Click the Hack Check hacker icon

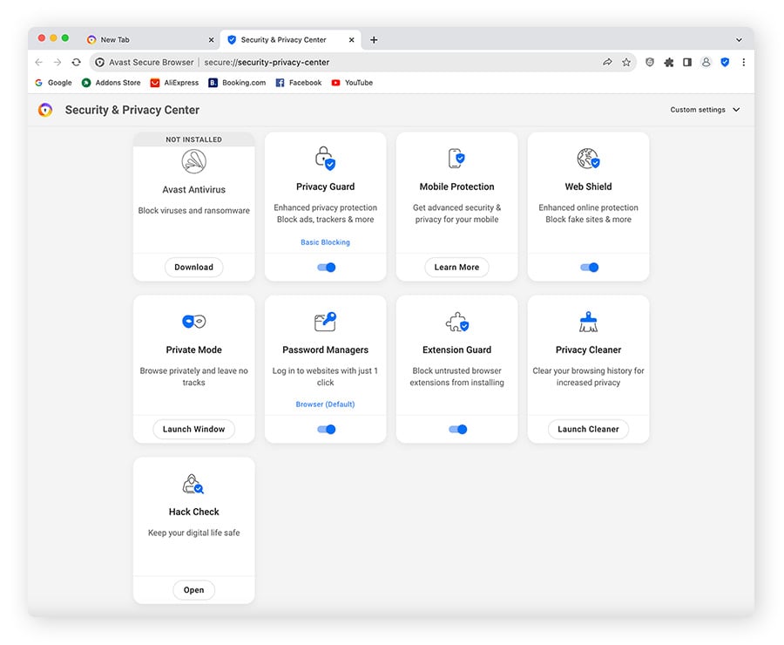click(x=193, y=484)
